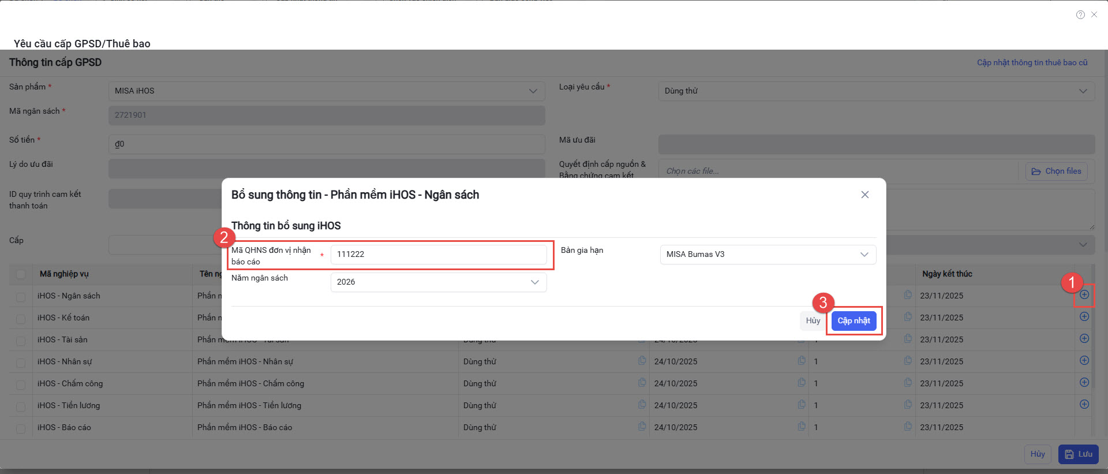Click the plus icon in iHOS - Kế toán row

tap(1084, 317)
